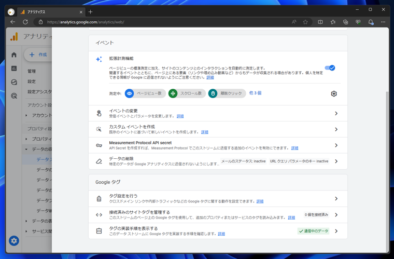
Task: Add page to favorites star icon
Action: click(x=305, y=22)
